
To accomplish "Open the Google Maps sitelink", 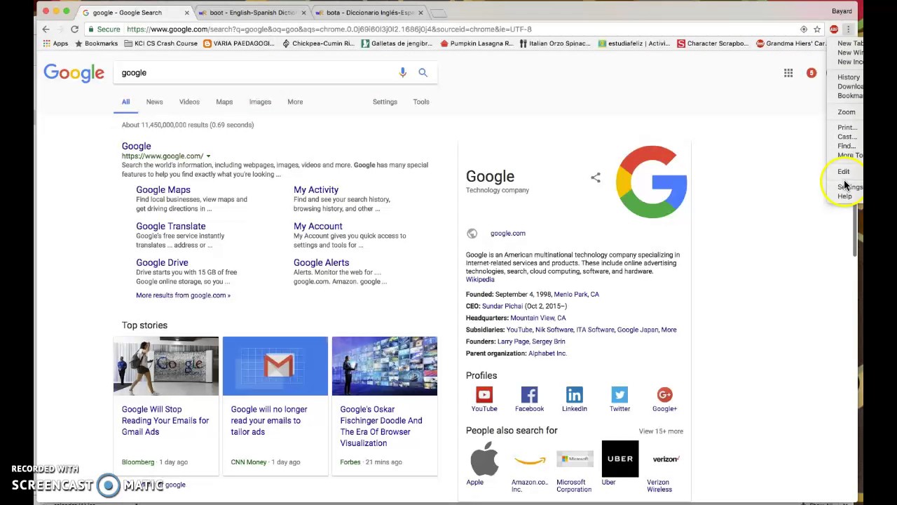I will pos(163,190).
